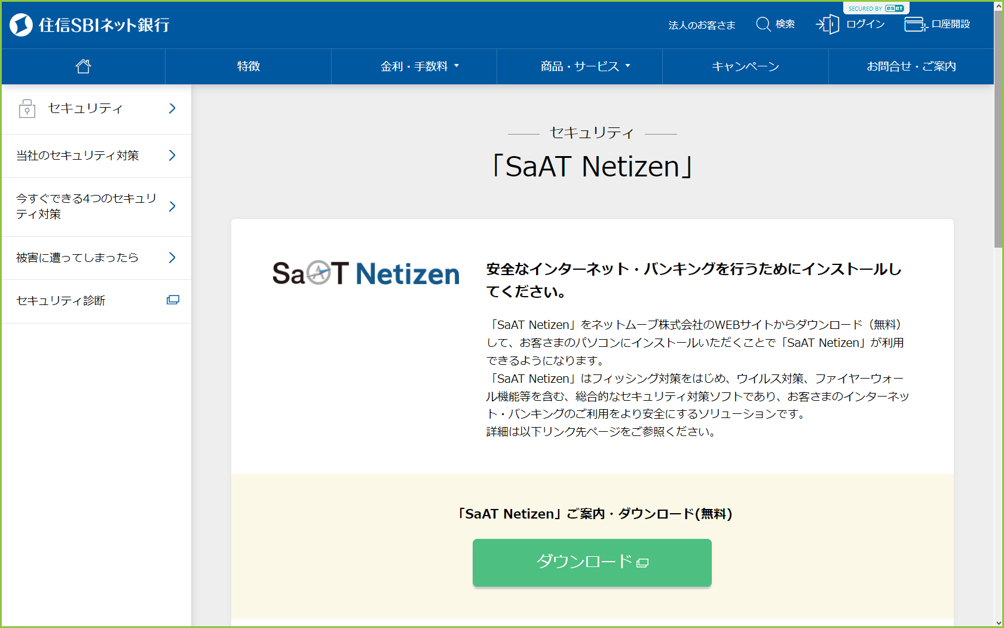Open 被害に遭ってしまったら sidebar item
The height and width of the screenshot is (628, 1004).
coord(97,258)
